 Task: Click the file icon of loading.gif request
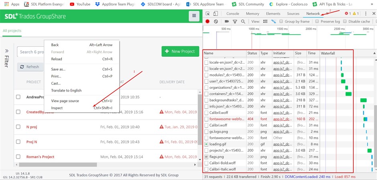[206, 144]
